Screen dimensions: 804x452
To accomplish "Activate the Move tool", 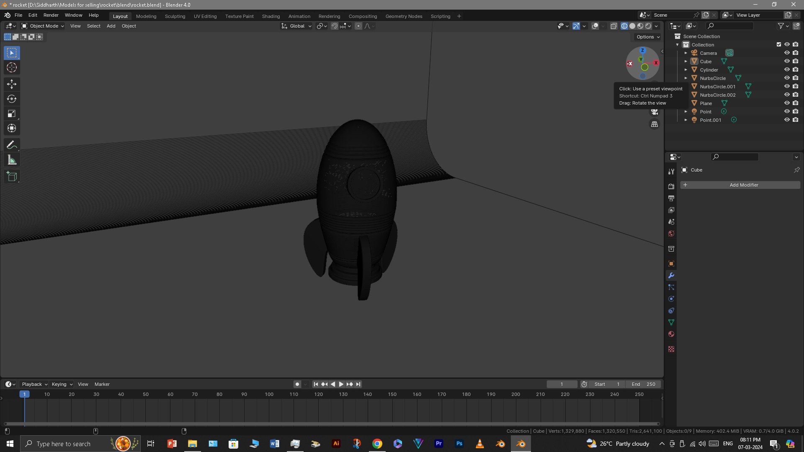I will pos(12,84).
